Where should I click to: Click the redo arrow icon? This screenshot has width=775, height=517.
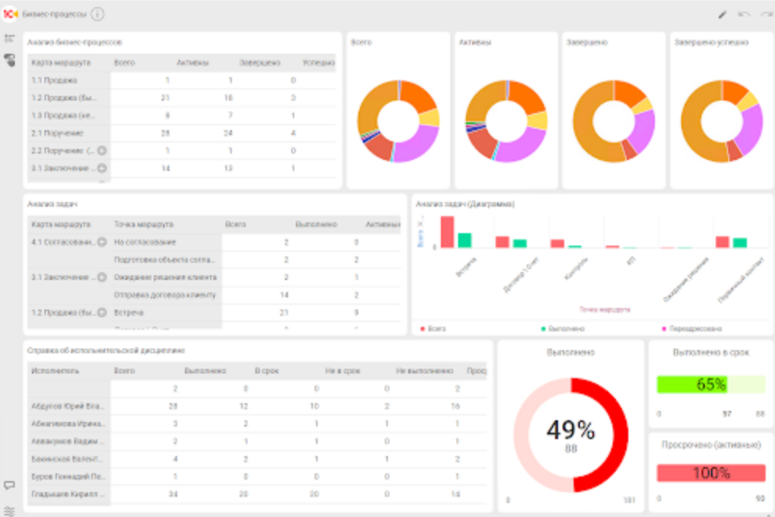tap(766, 15)
